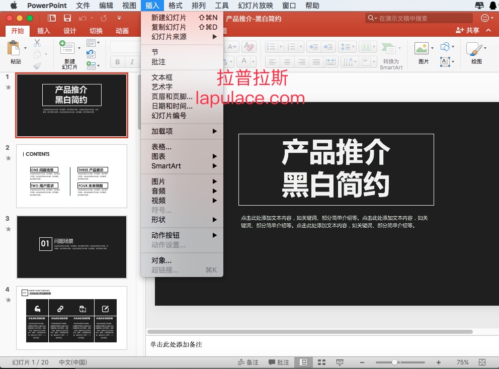
Task: Click the Save icon in title bar
Action: pos(67,18)
